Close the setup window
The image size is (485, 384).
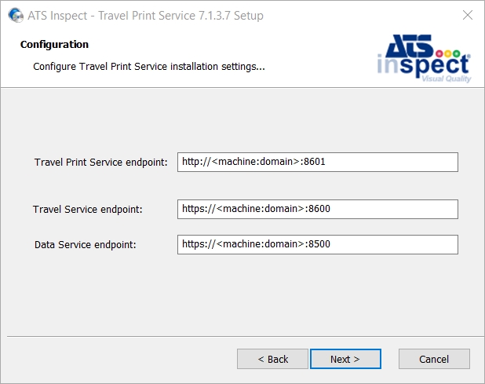(x=468, y=15)
